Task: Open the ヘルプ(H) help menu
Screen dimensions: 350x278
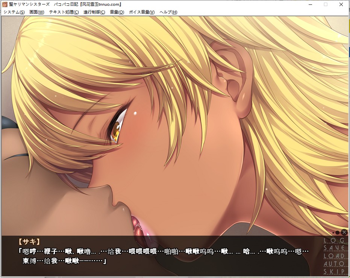Action: (x=168, y=12)
